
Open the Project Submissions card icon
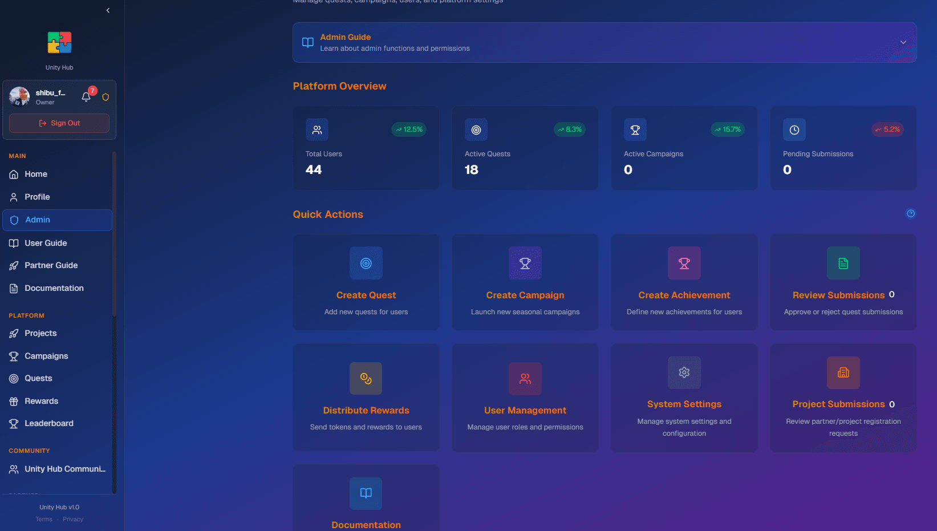[843, 372]
